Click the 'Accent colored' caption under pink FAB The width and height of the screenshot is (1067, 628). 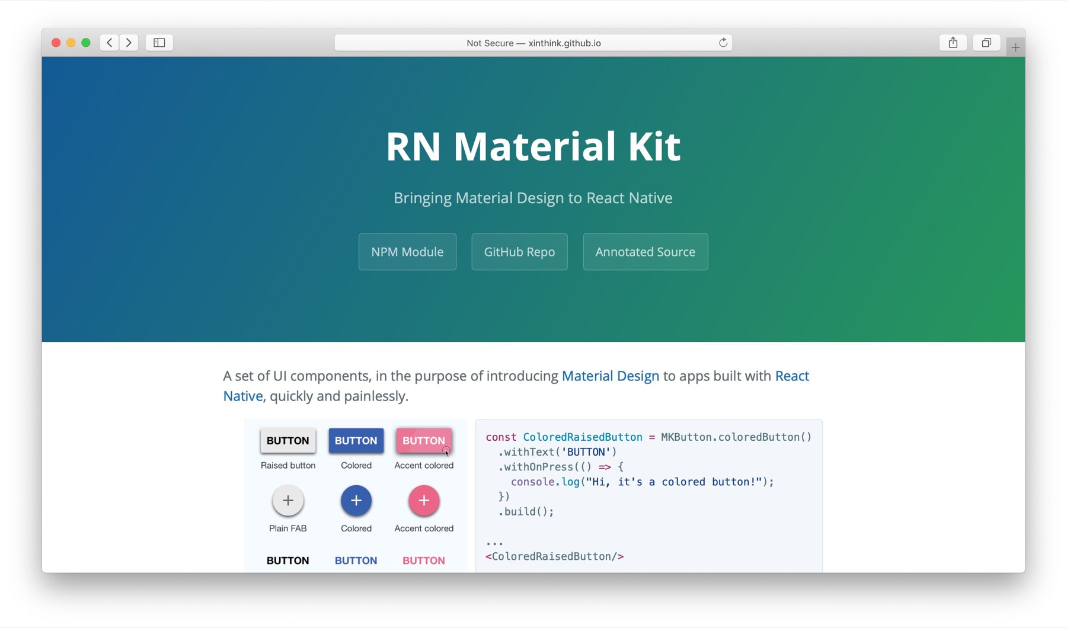click(x=424, y=528)
